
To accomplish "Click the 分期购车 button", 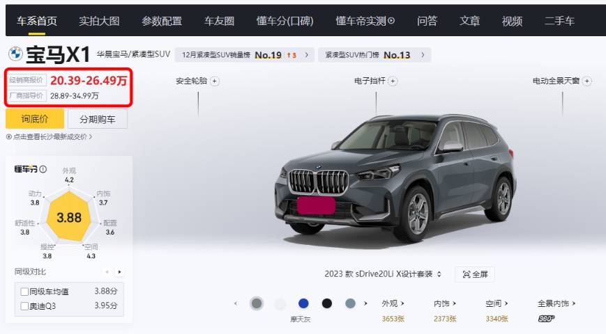I will (x=98, y=119).
